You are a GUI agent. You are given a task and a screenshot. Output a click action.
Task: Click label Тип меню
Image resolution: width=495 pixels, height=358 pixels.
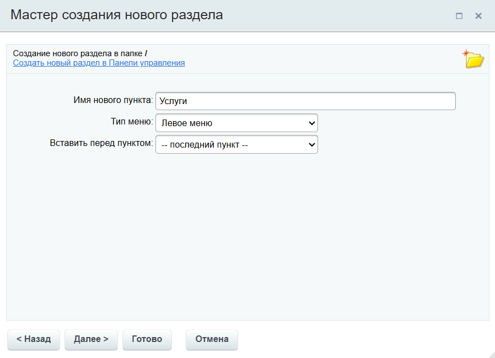(132, 122)
